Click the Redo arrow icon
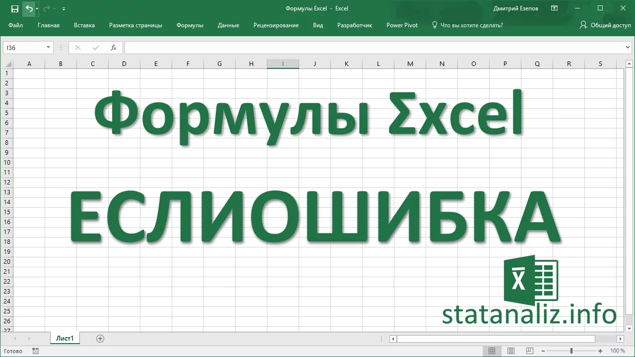 47,8
